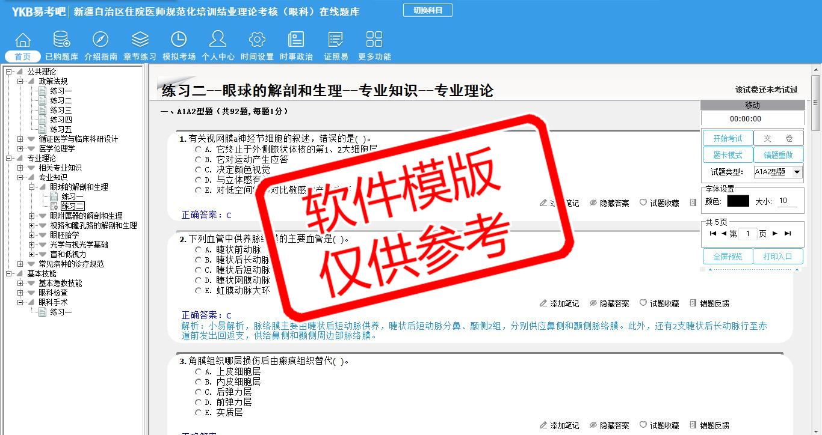The height and width of the screenshot is (435, 822).
Task: Click the 切换科目 button
Action: click(428, 10)
